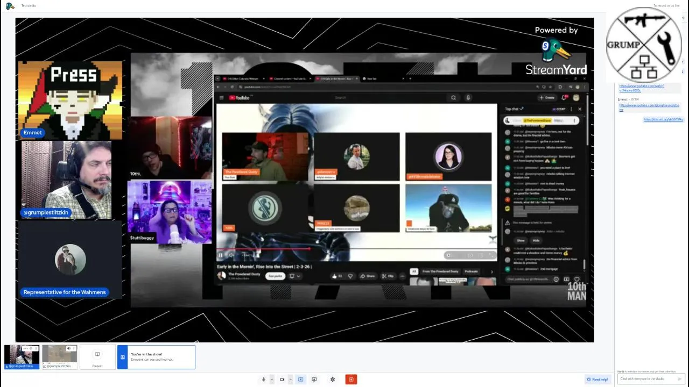Click next chevron beside Podcasts chip
Image resolution: width=689 pixels, height=387 pixels.
point(491,271)
